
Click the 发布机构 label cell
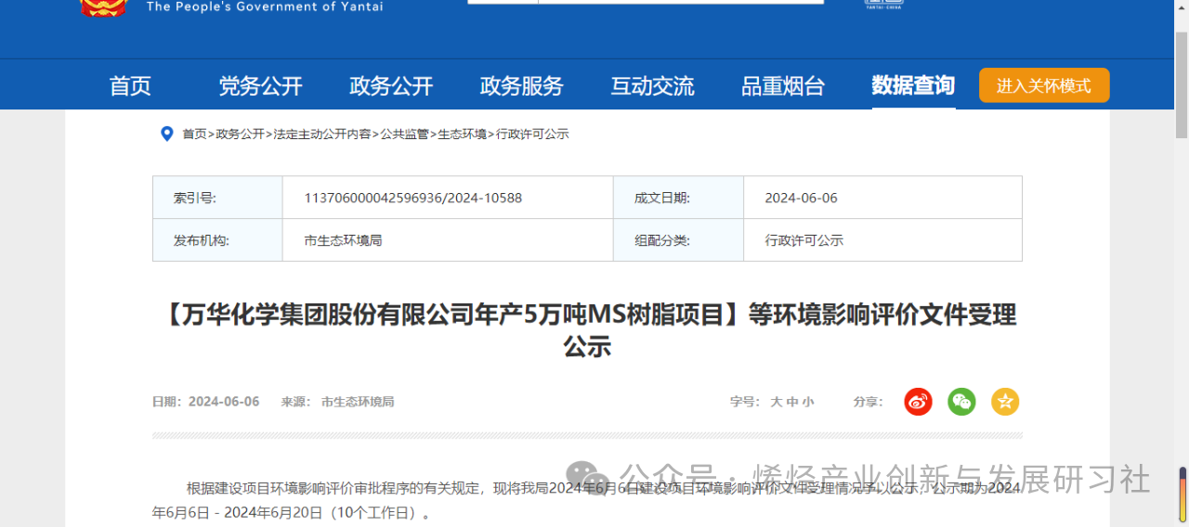click(x=217, y=240)
